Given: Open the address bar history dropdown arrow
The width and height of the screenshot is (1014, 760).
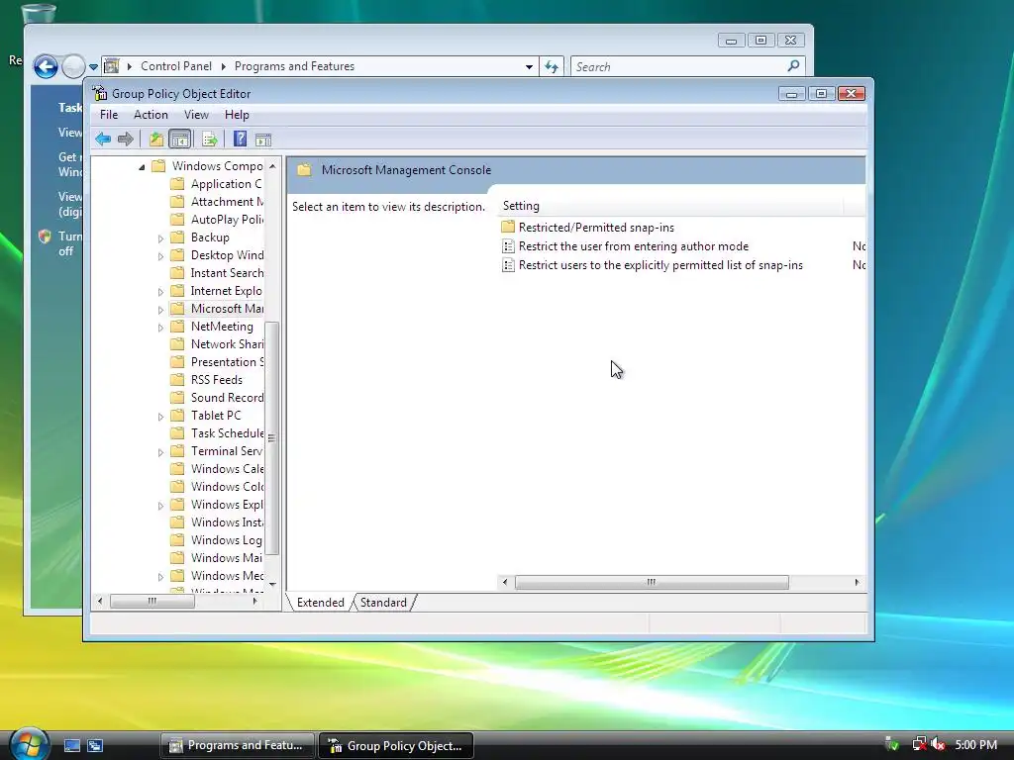Looking at the screenshot, I should coord(529,66).
